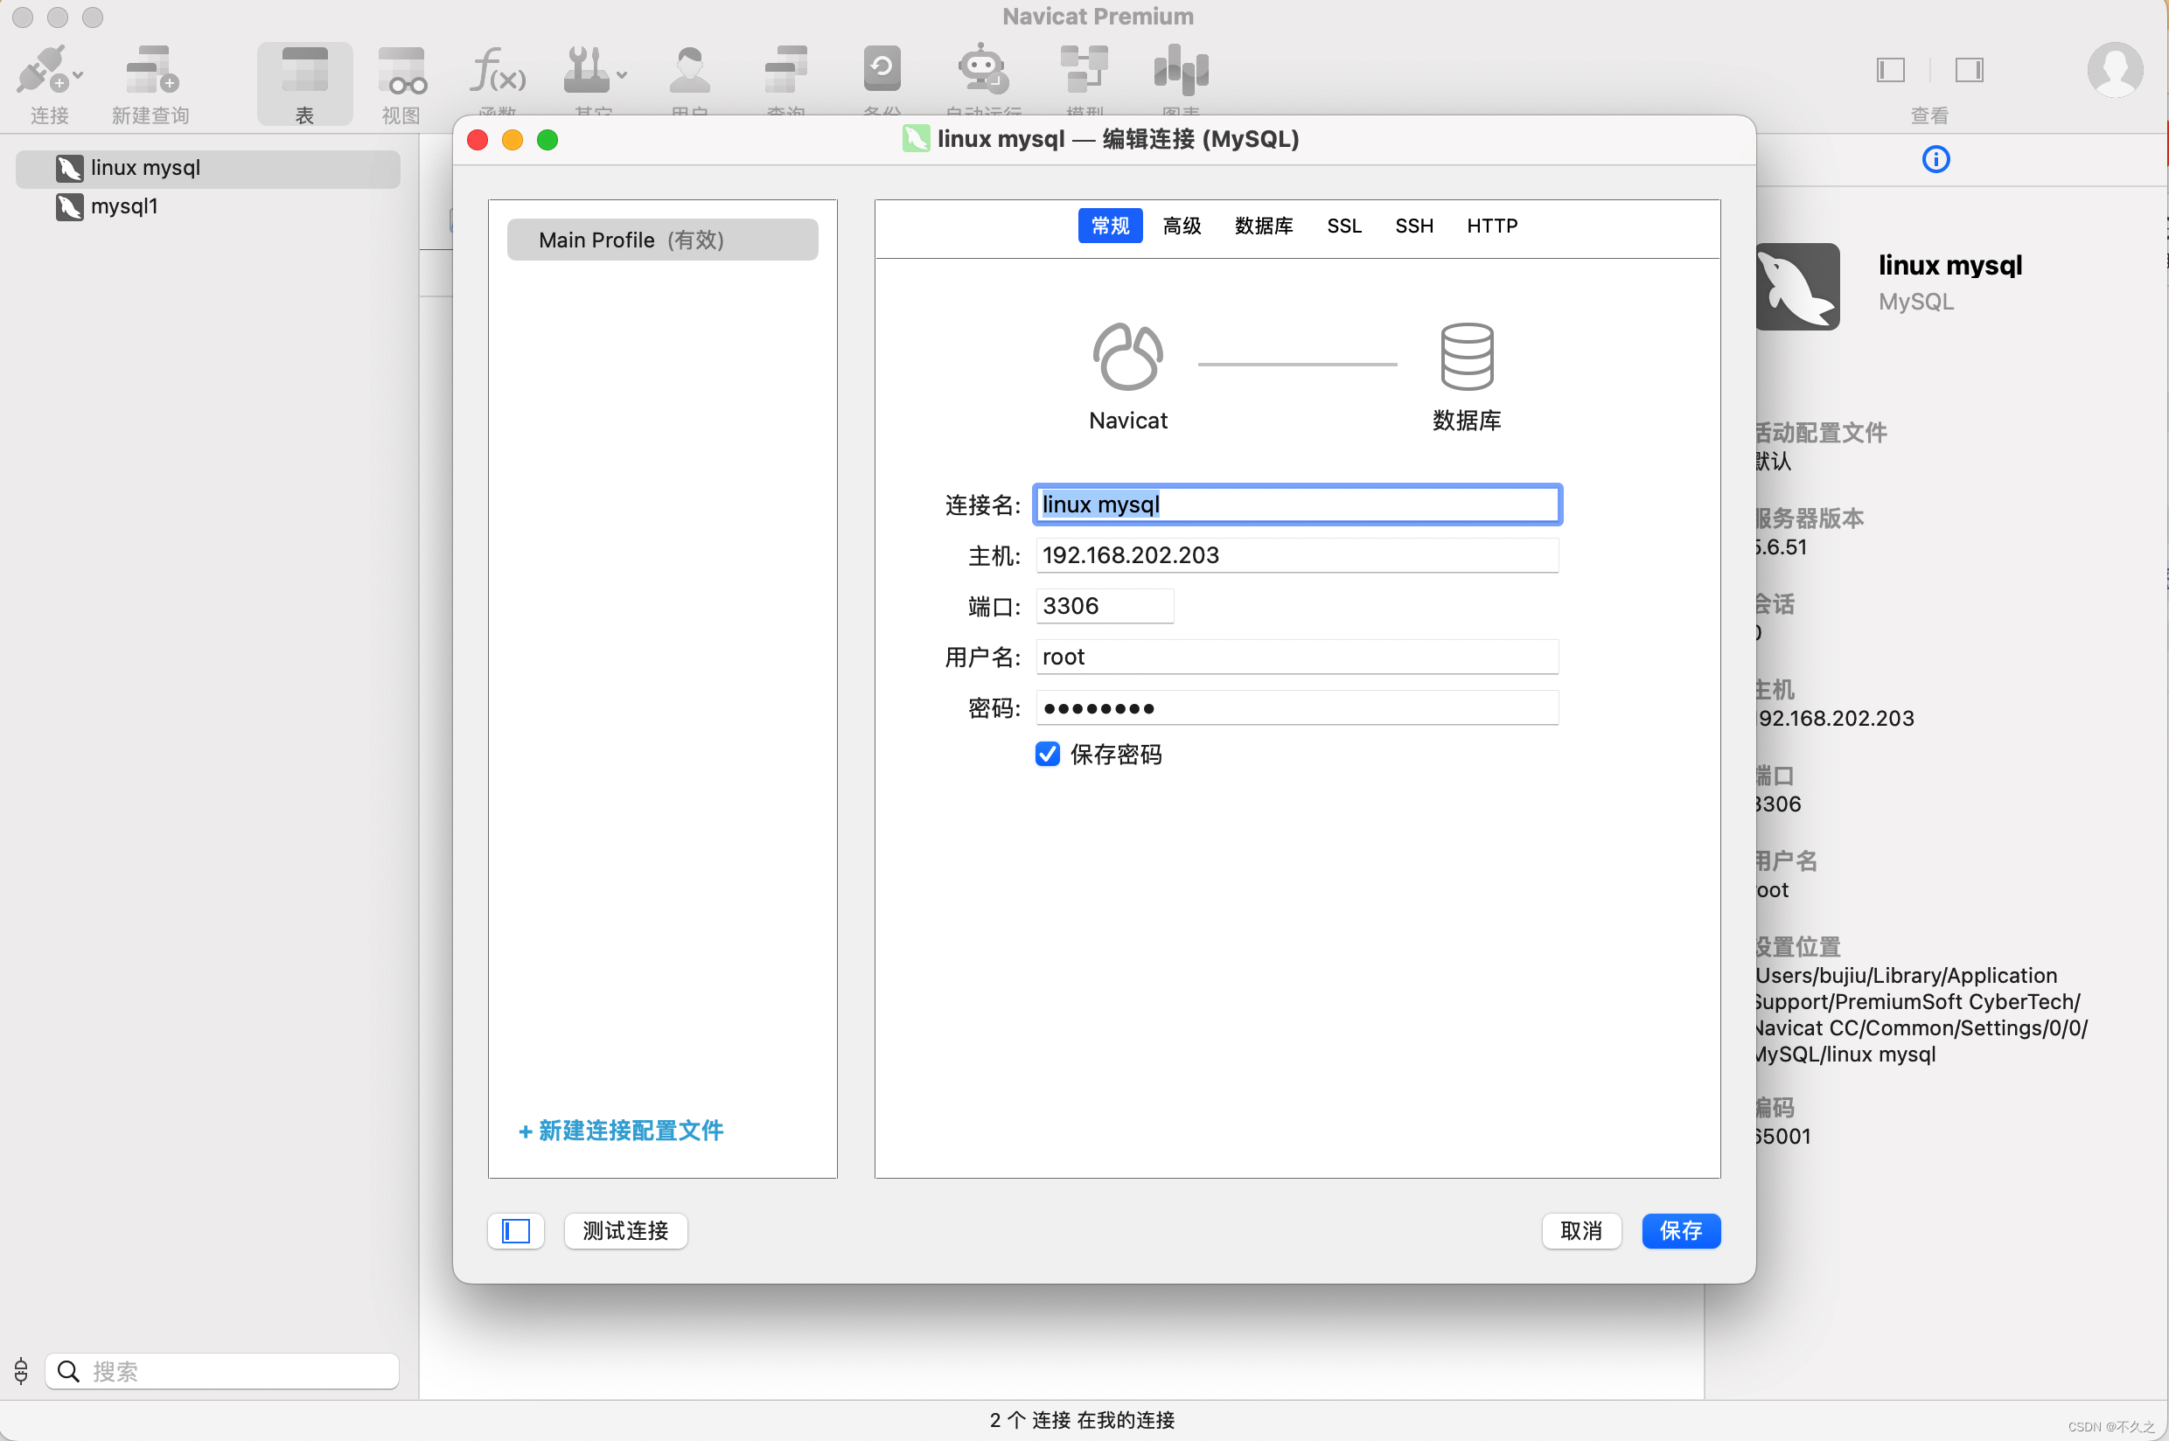Click the database cylinder icon in diagram
The height and width of the screenshot is (1441, 2169).
point(1467,357)
